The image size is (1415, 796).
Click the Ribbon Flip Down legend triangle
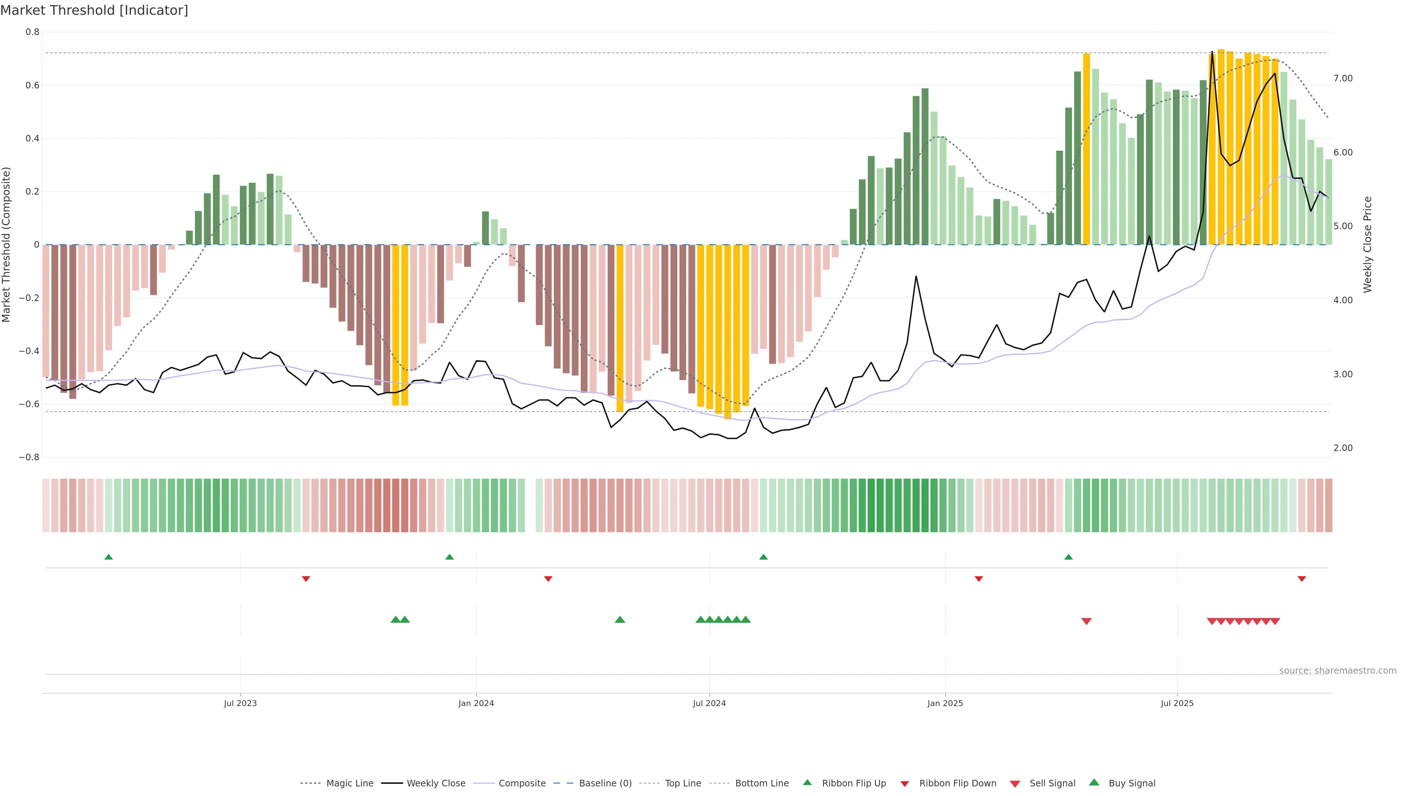905,784
